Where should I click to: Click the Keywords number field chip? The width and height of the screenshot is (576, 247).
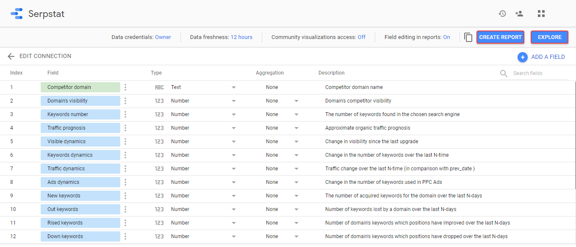click(80, 114)
